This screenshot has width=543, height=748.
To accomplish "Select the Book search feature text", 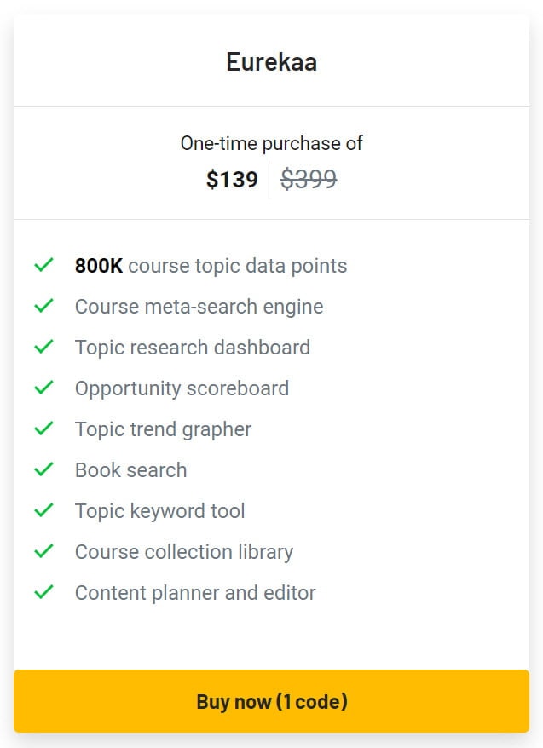I will coord(130,469).
